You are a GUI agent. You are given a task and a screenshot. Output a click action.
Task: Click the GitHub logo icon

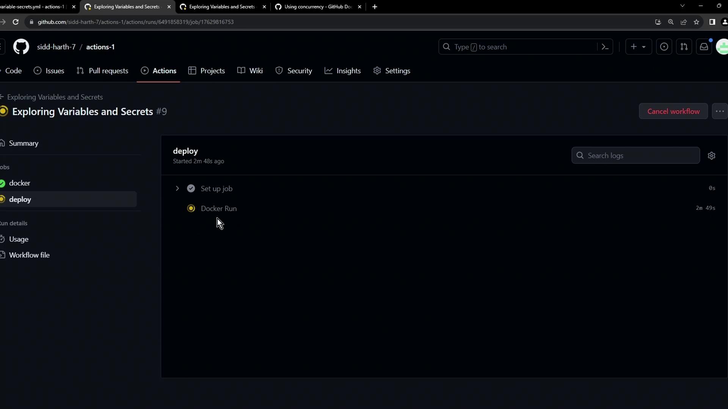pos(21,47)
